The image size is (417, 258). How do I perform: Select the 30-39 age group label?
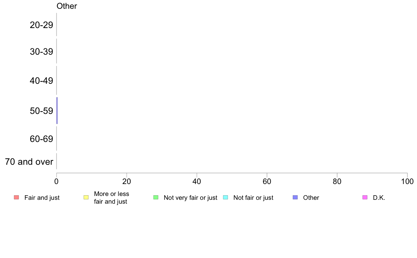coord(41,52)
